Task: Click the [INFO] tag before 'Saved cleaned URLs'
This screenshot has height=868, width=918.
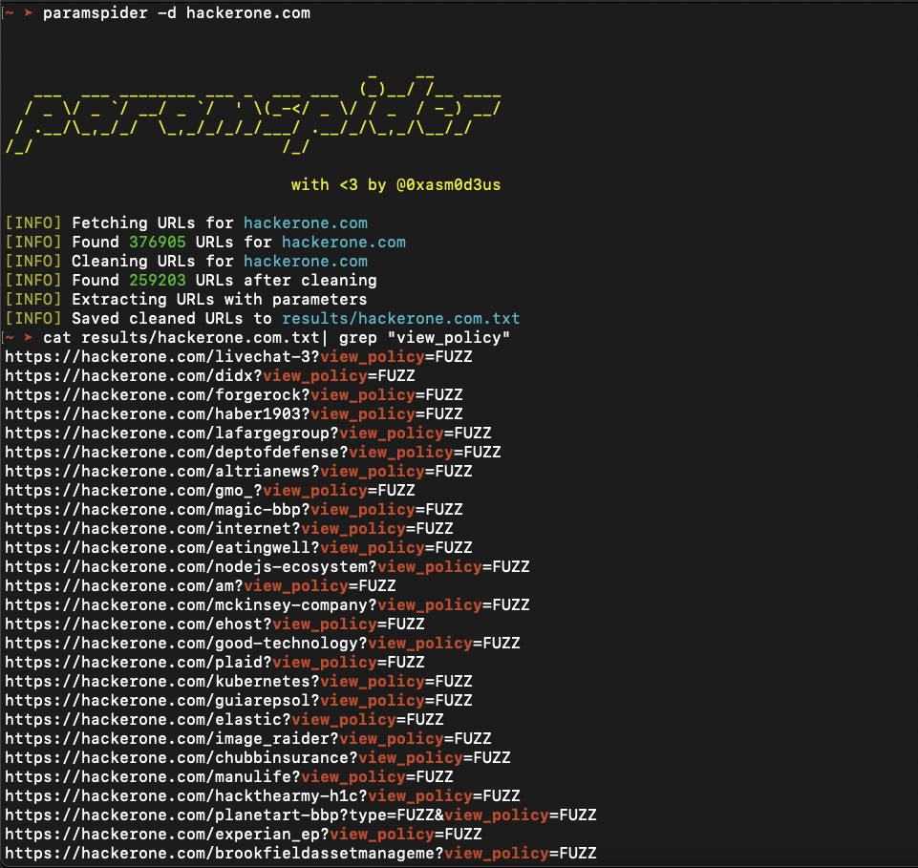Action: (x=33, y=318)
